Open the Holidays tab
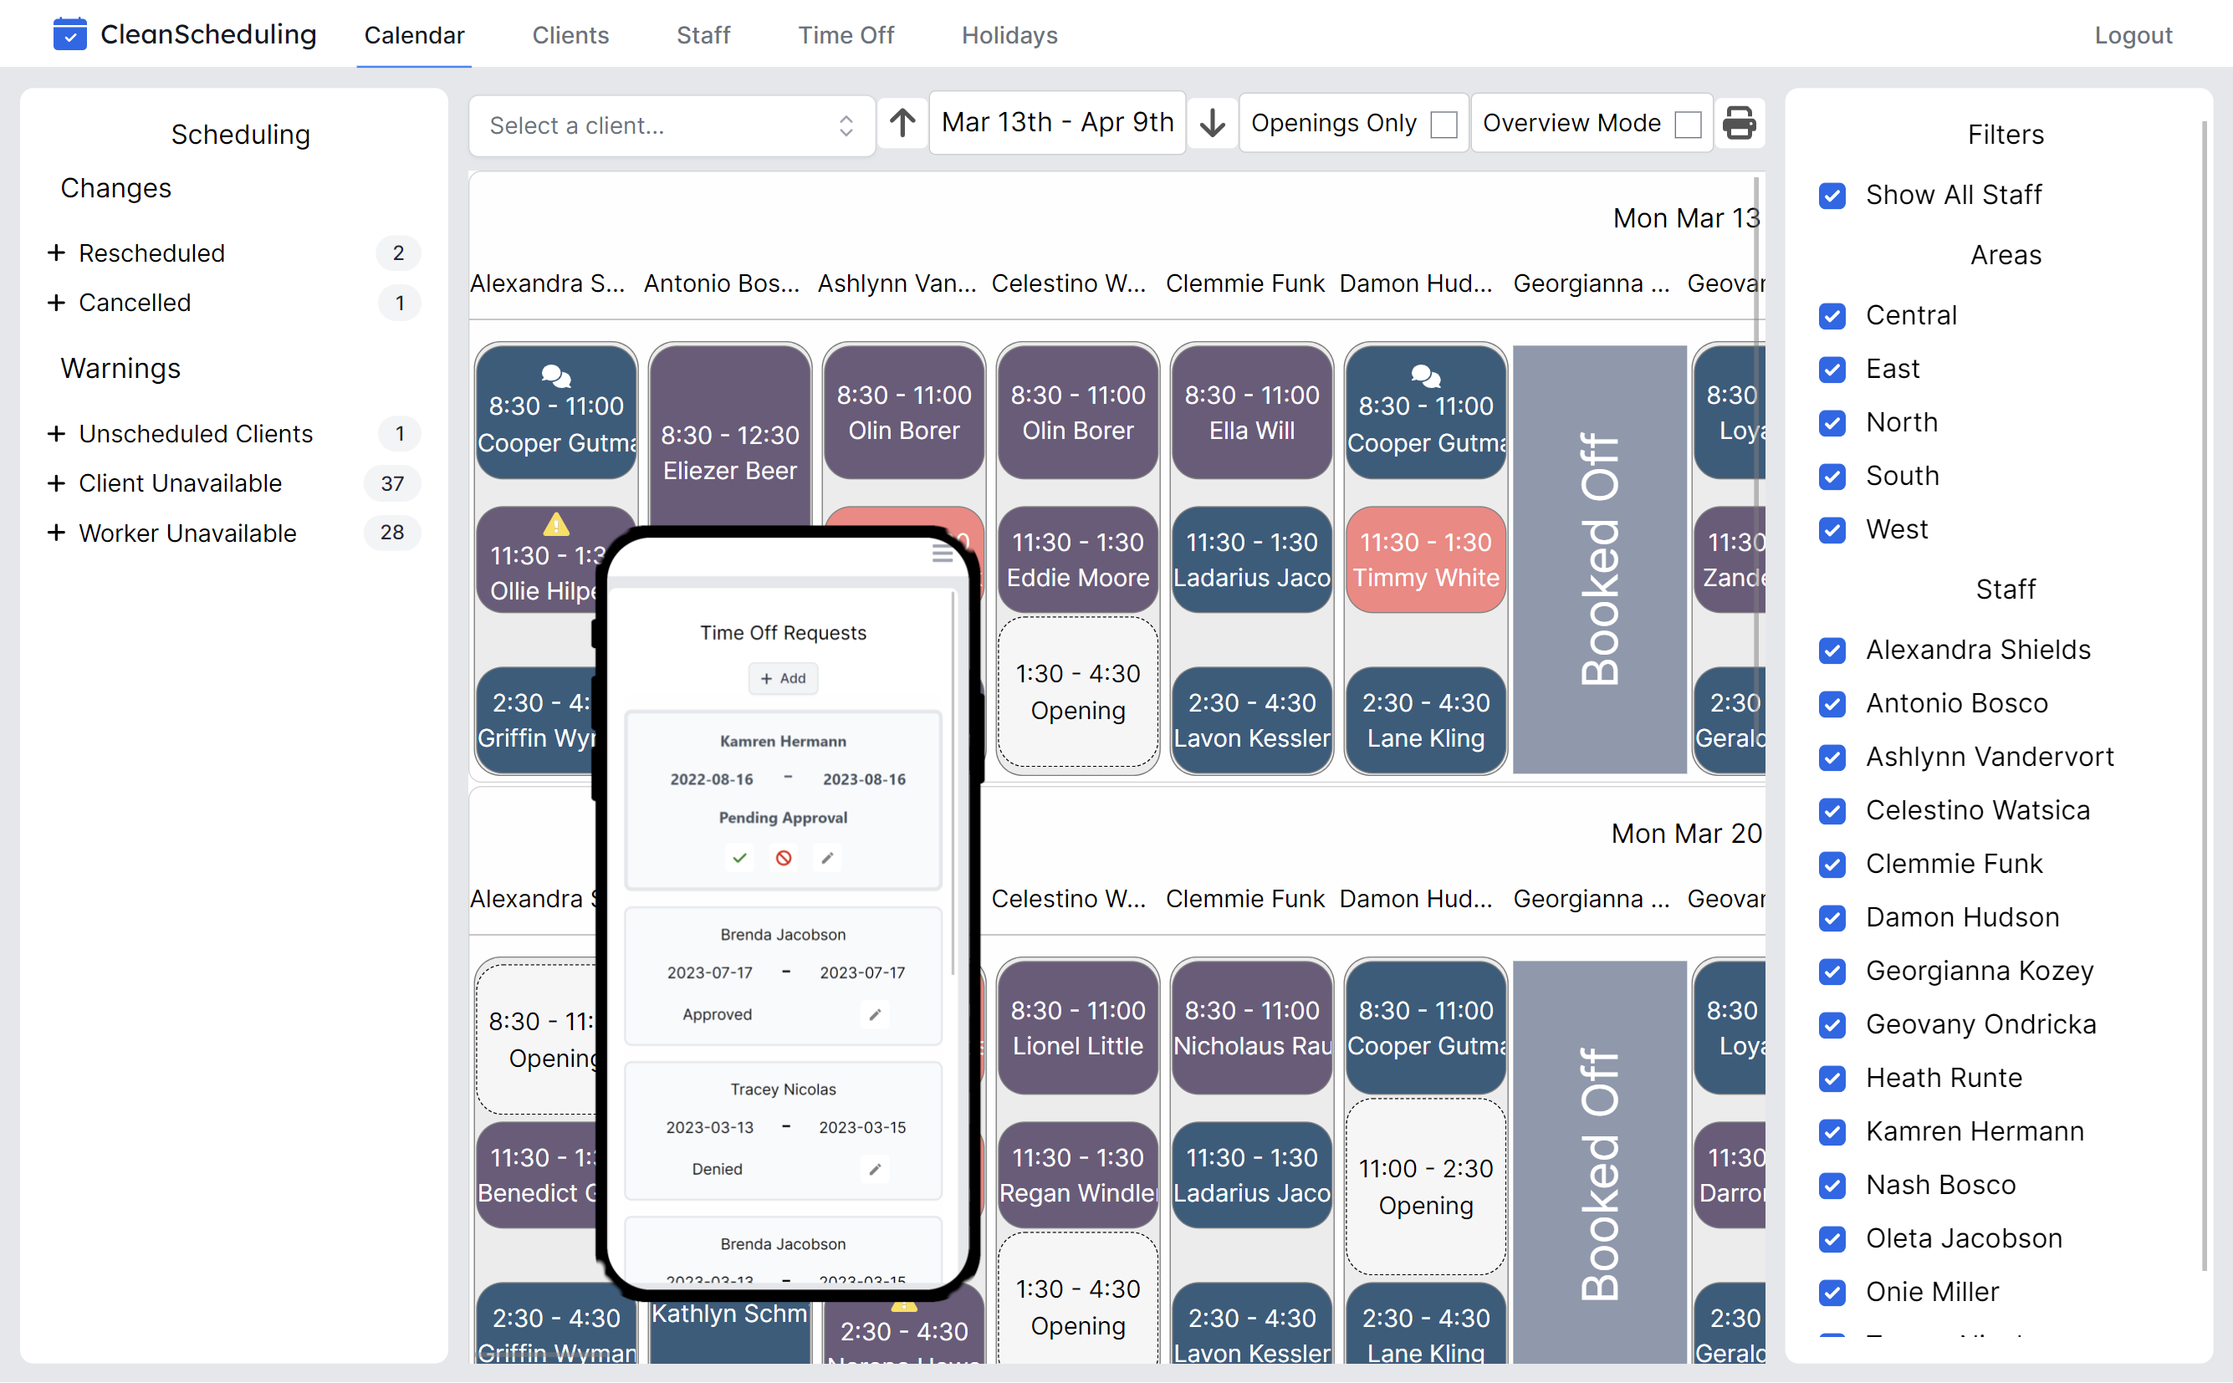The image size is (2233, 1383). pos(1009,35)
